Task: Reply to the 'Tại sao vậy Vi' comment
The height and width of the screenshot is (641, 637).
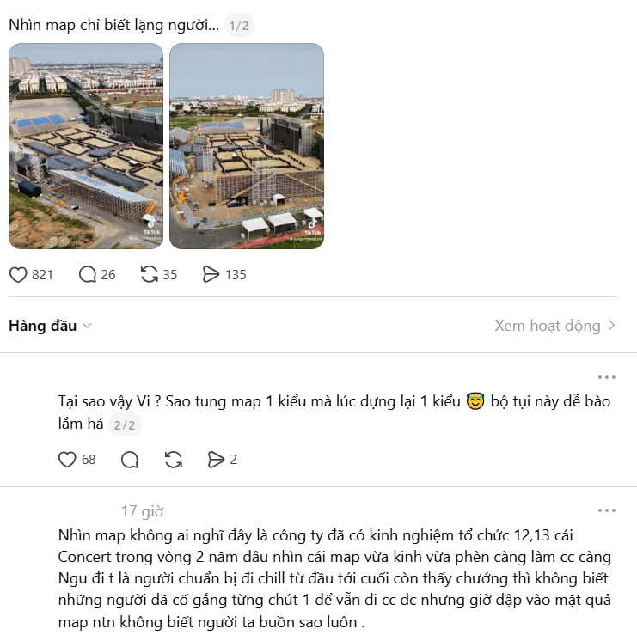Action: (x=130, y=460)
